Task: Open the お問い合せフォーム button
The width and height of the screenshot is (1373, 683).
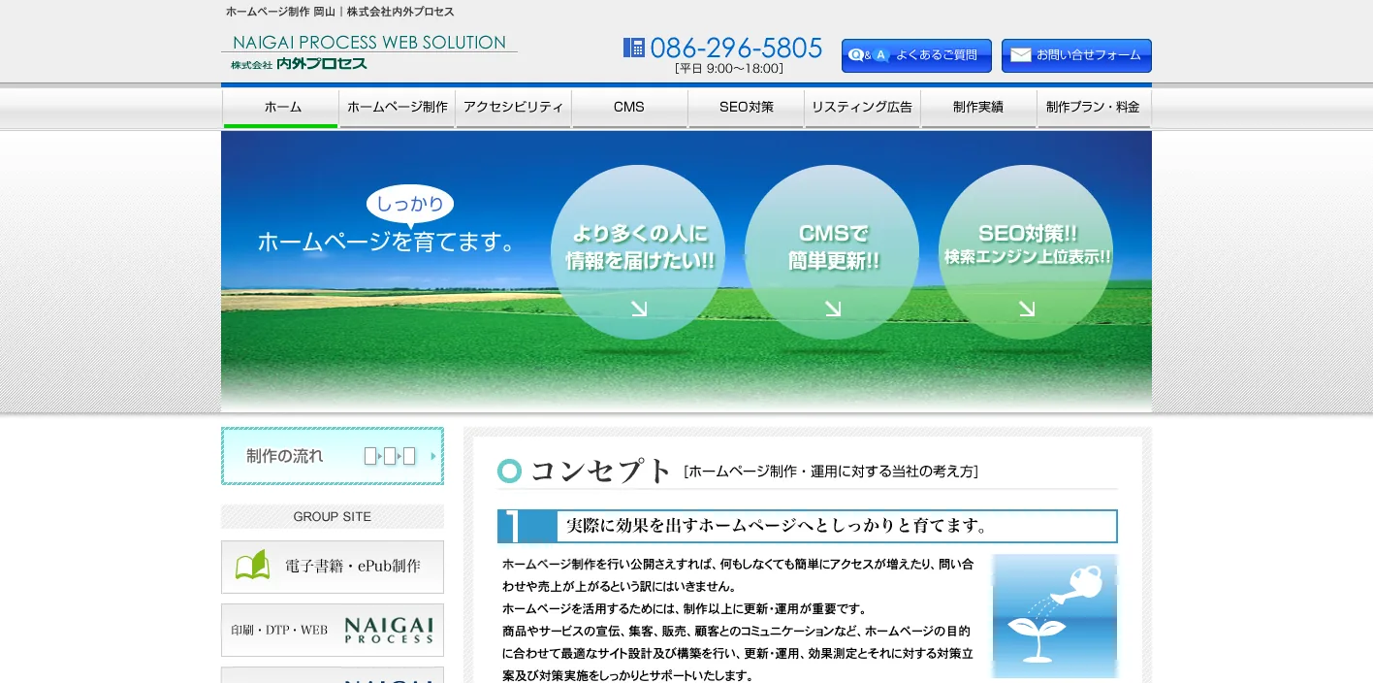Action: (1076, 55)
